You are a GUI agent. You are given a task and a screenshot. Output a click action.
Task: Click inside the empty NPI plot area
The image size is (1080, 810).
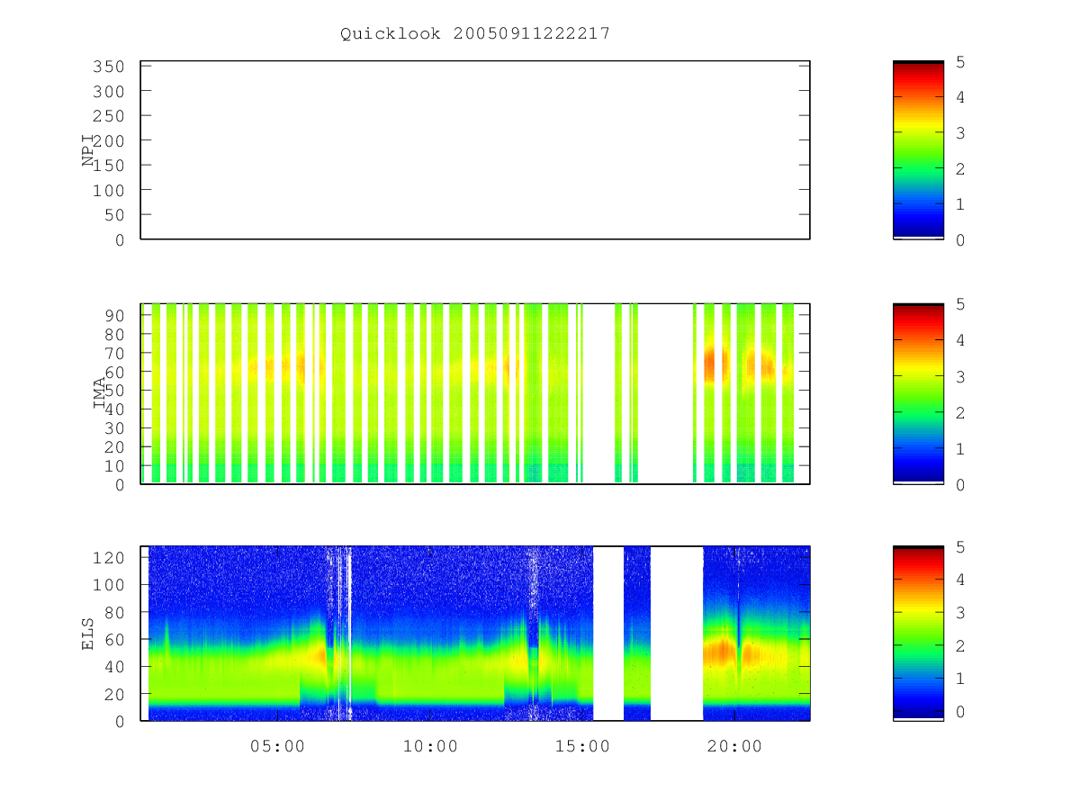[x=475, y=150]
